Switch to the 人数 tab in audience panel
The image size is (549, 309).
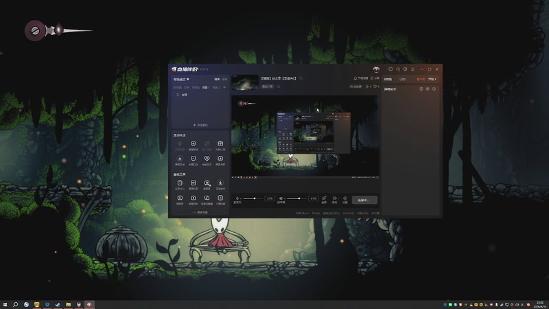click(x=402, y=80)
